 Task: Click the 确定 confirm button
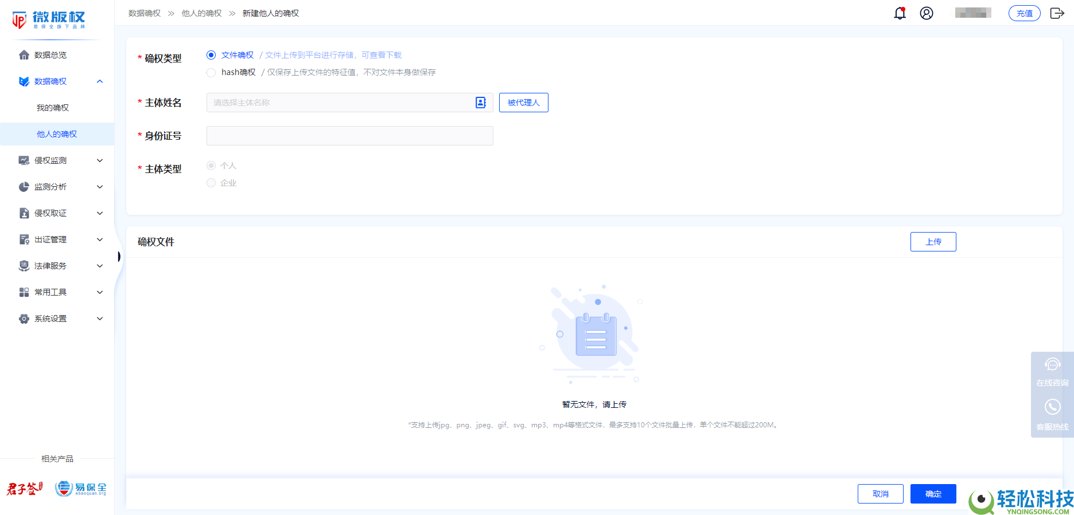click(x=933, y=494)
